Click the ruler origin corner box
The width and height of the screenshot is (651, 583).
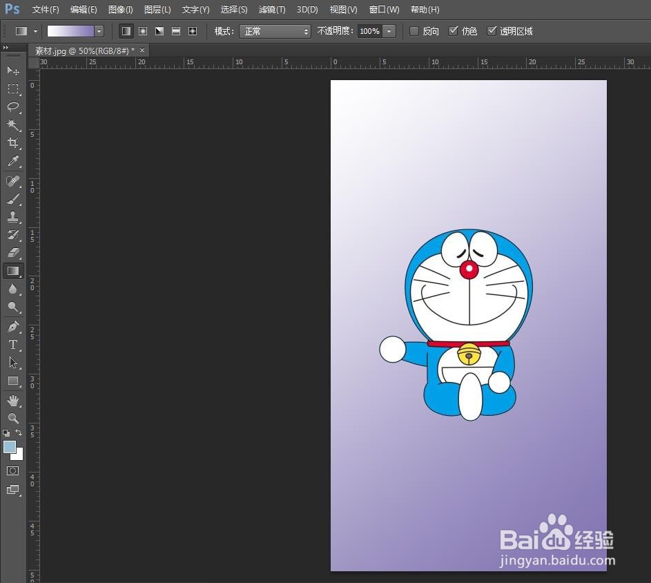34,63
